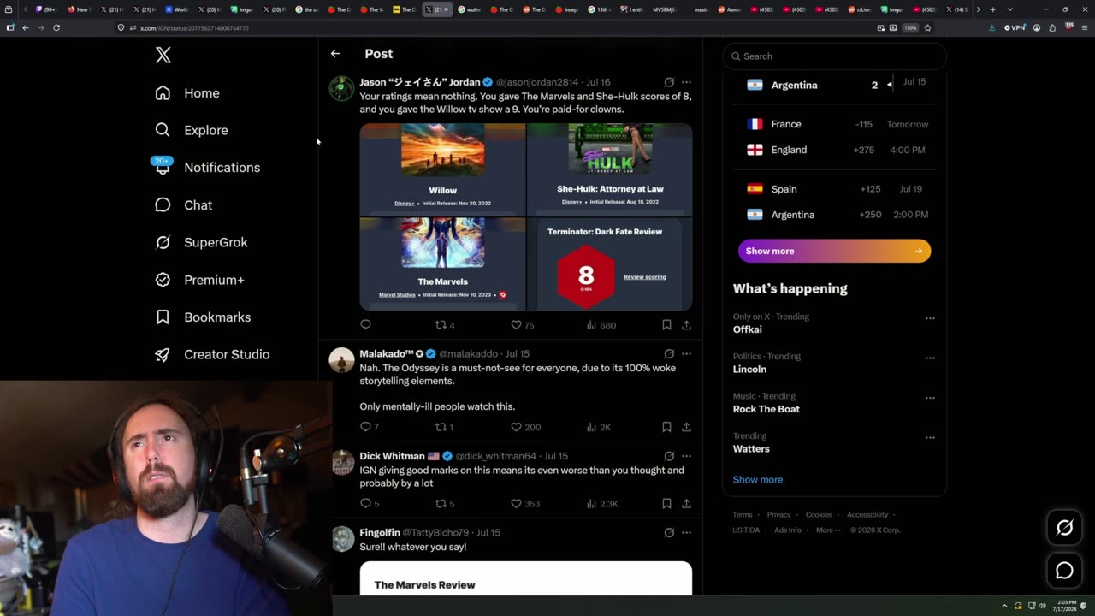Image resolution: width=1095 pixels, height=616 pixels.
Task: Reply to Dick Whitman's post
Action: [x=370, y=504]
